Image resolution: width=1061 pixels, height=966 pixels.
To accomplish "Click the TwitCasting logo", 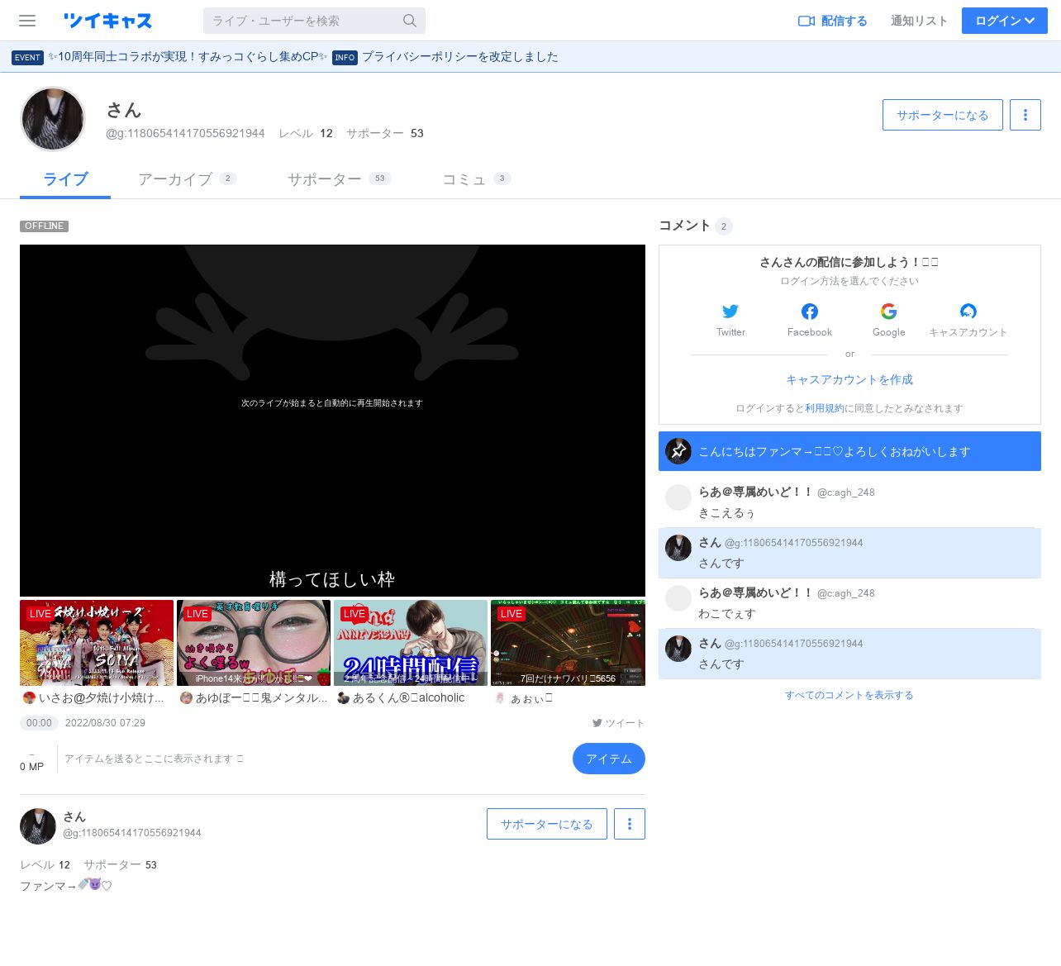I will (x=108, y=21).
